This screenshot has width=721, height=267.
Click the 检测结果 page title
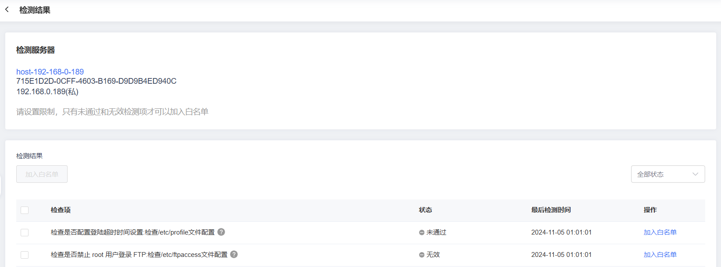[x=35, y=10]
